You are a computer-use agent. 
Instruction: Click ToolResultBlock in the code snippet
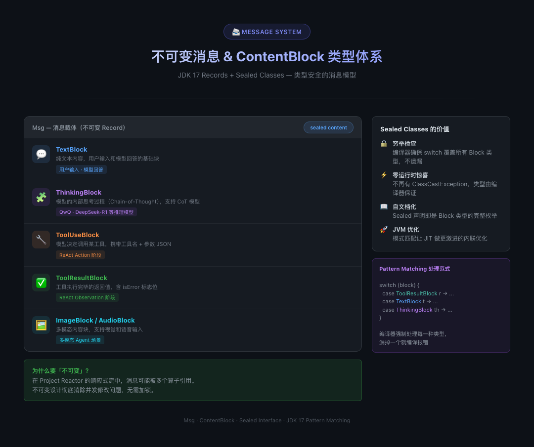click(x=416, y=293)
